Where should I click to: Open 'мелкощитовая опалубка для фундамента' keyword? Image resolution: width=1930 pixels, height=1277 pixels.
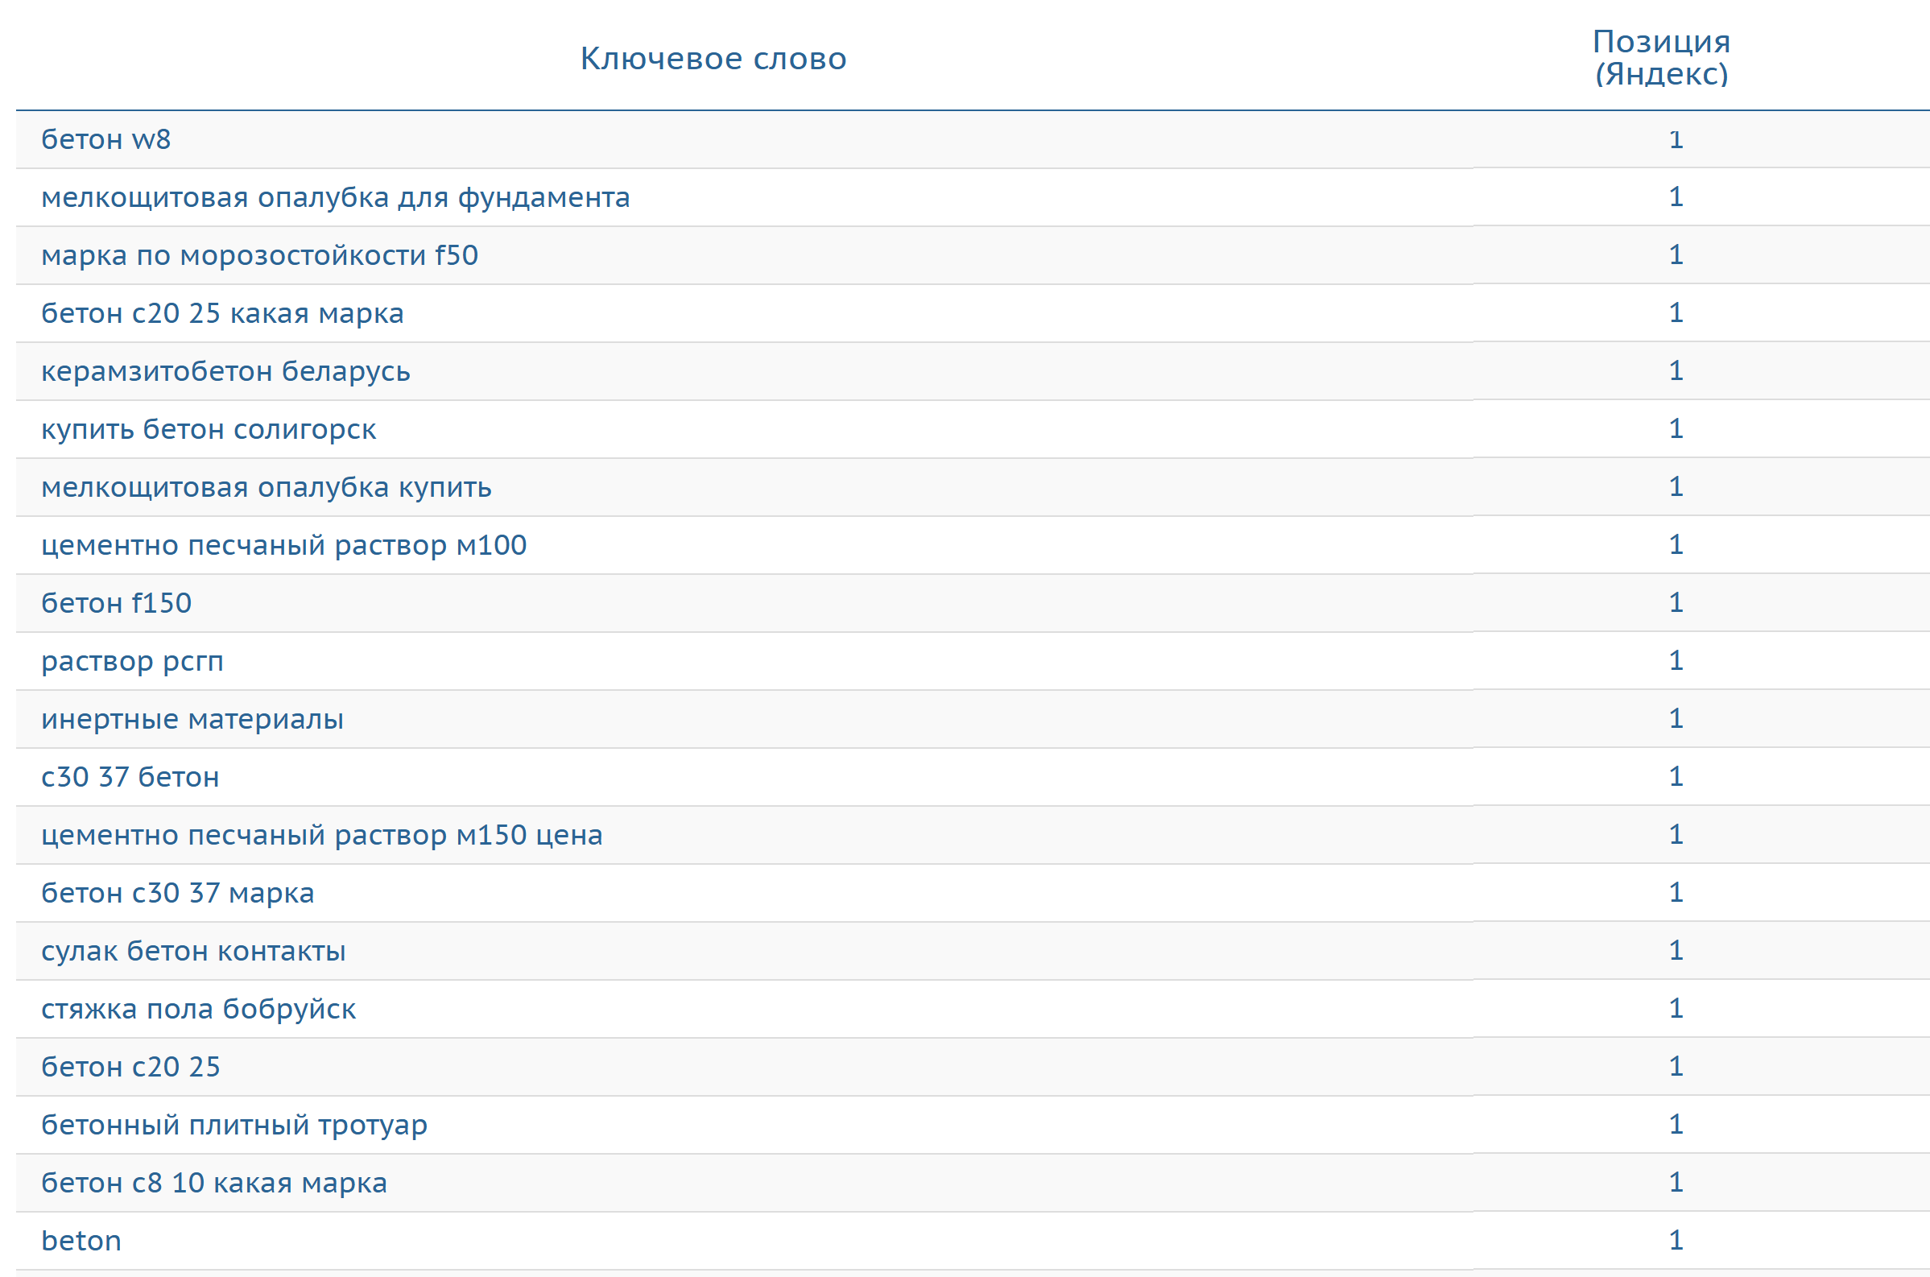[x=336, y=198]
